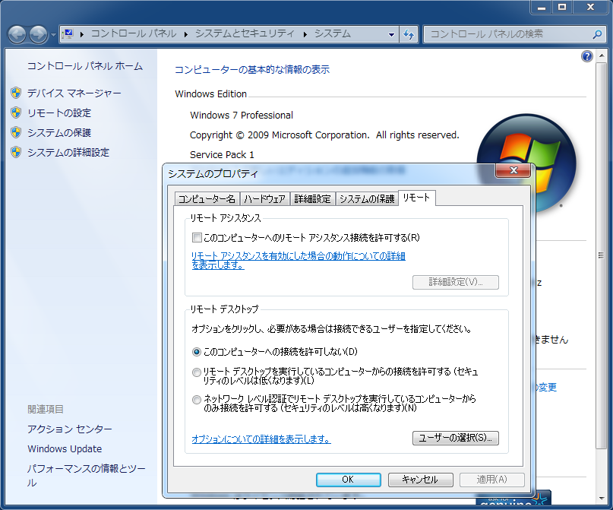The height and width of the screenshot is (510, 613).
Task: Open パフォーマンスの情報とツール link
Action: click(x=87, y=475)
